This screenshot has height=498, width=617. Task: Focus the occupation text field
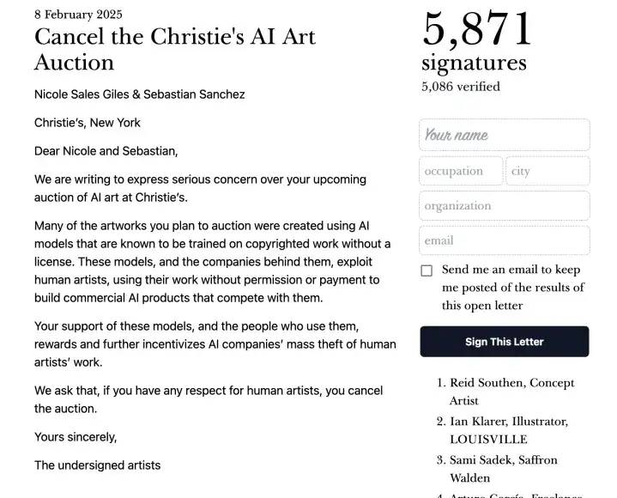coord(461,171)
